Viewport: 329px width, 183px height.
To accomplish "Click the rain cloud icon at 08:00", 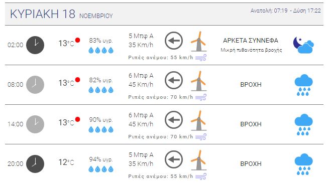I will pyautogui.click(x=303, y=85).
